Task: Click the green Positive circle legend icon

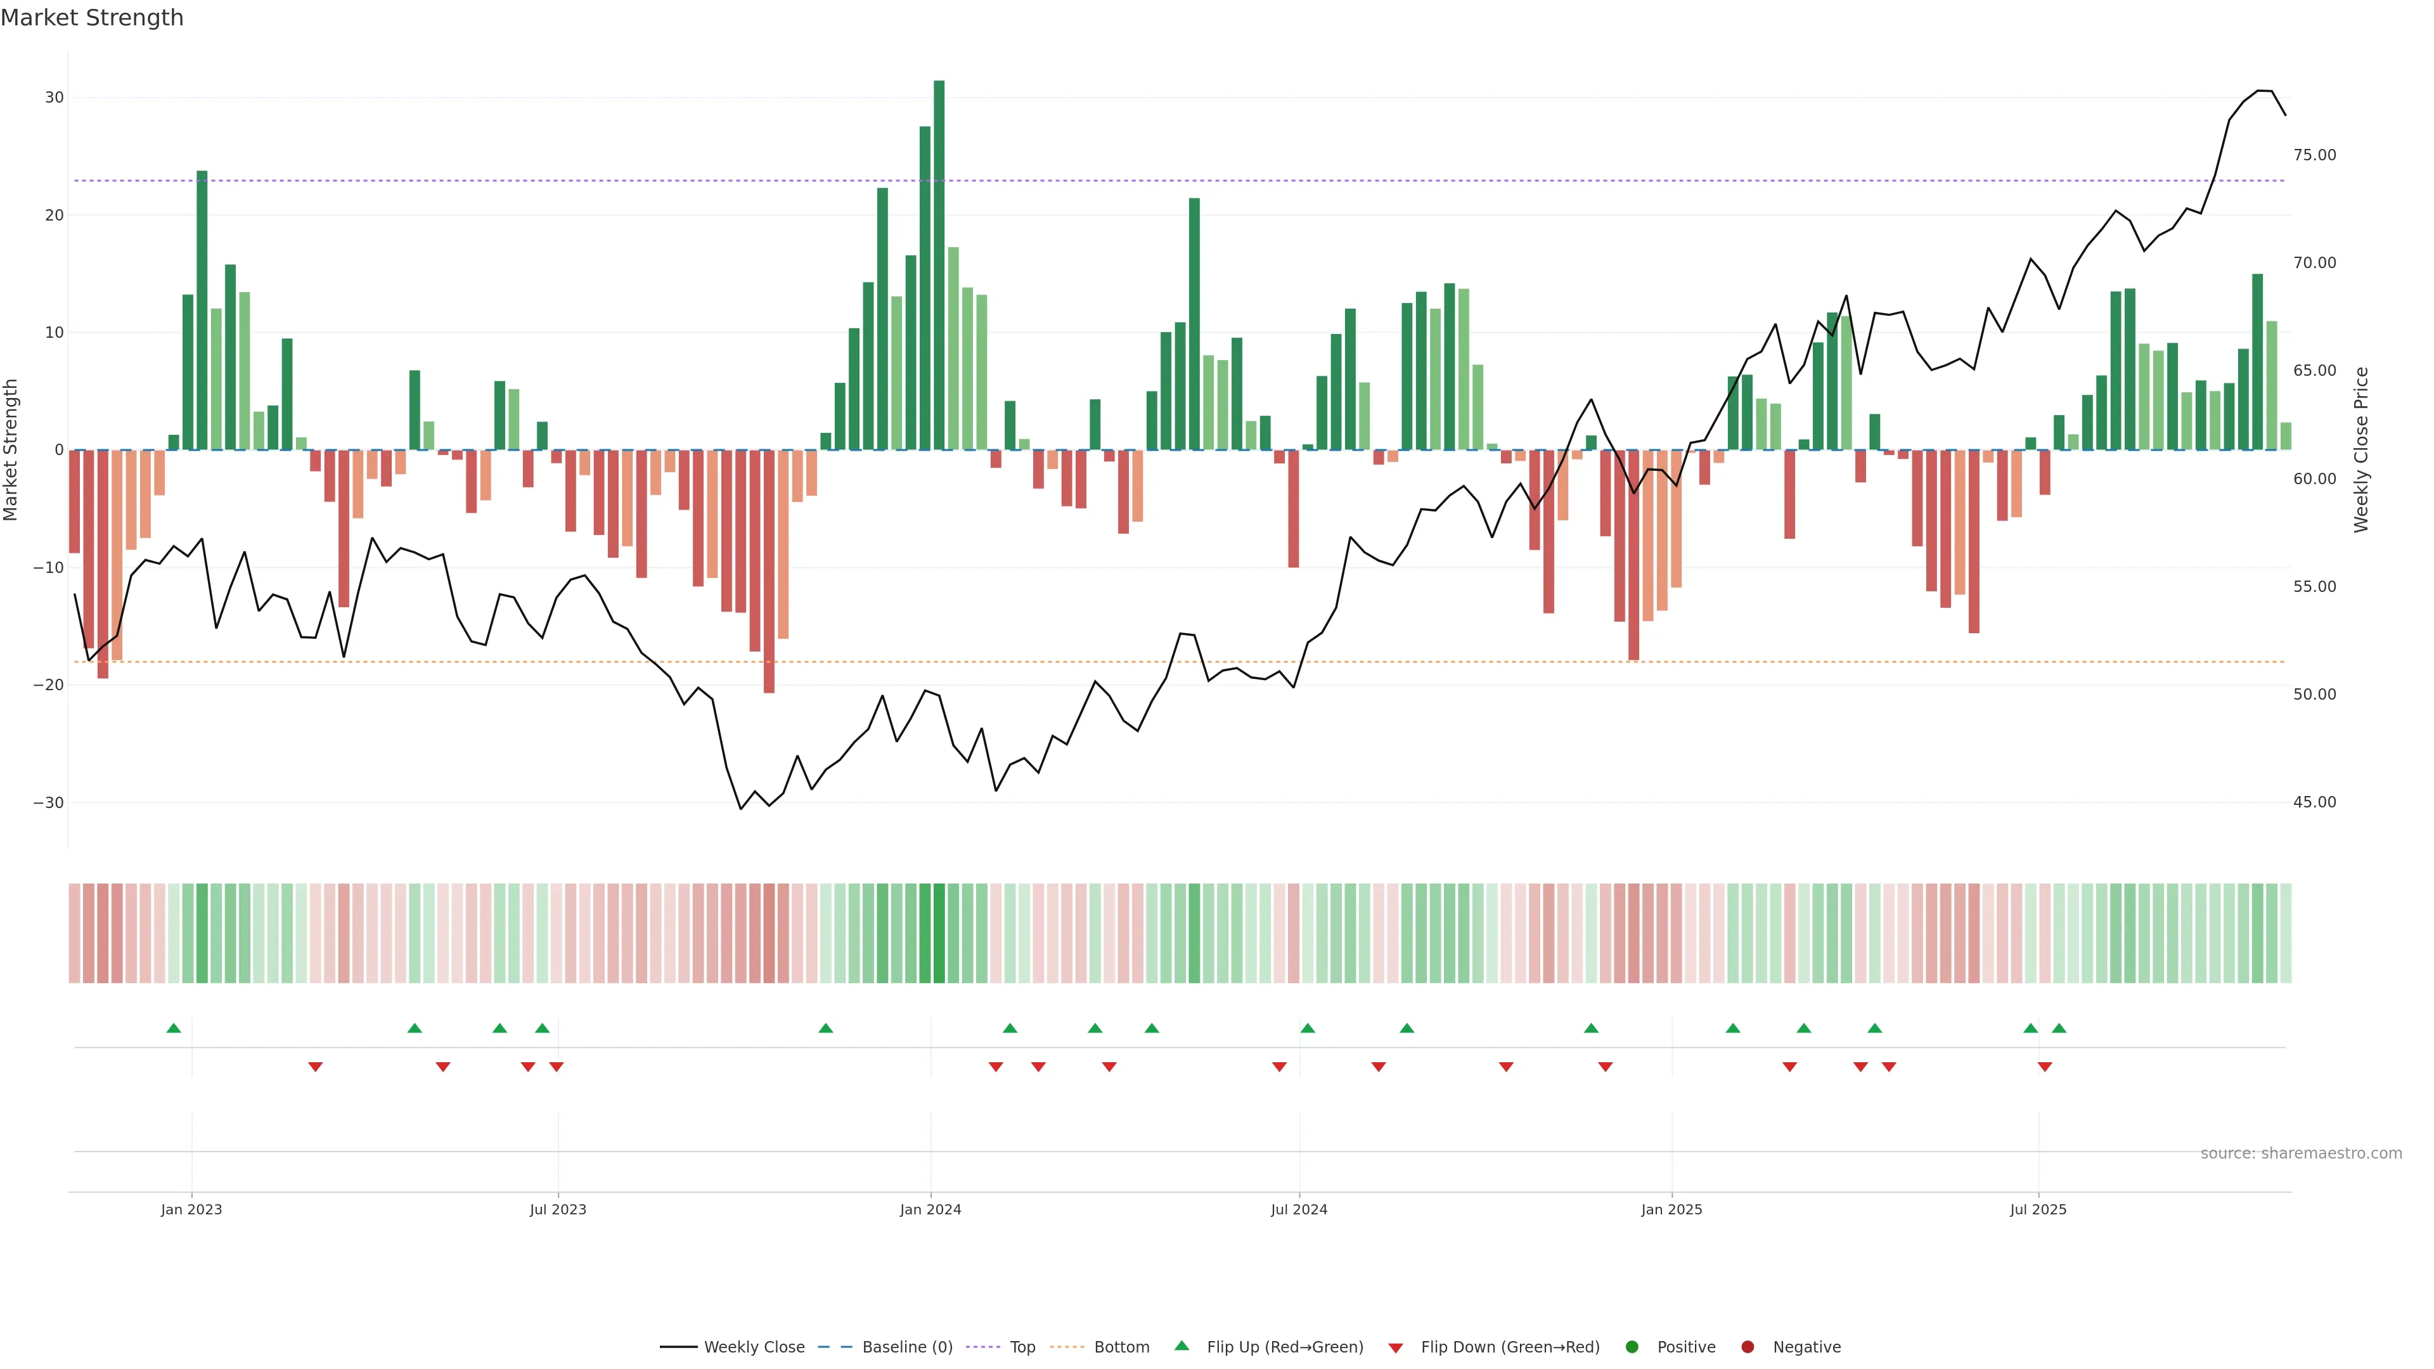Action: 1632,1346
